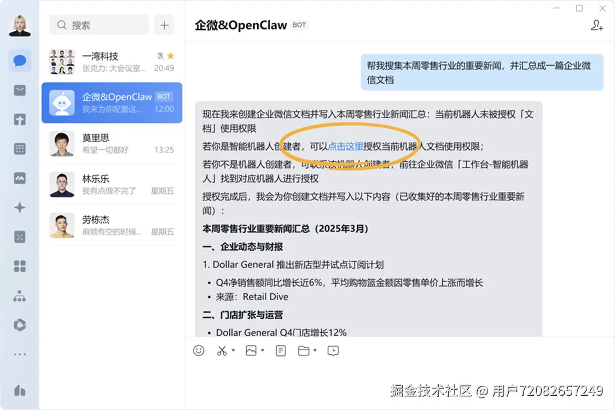Maximize the window
Screen dimensions: 615x410
point(579,8)
